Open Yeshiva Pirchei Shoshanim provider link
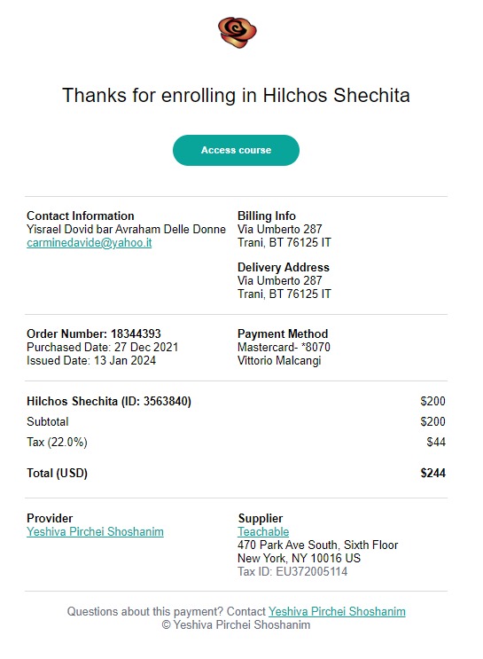483x659 pixels. click(95, 531)
